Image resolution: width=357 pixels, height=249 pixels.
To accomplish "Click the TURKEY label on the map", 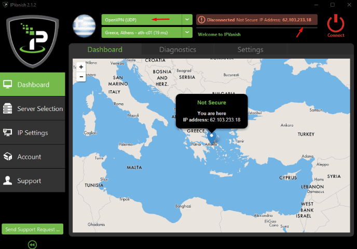I will [x=306, y=134].
